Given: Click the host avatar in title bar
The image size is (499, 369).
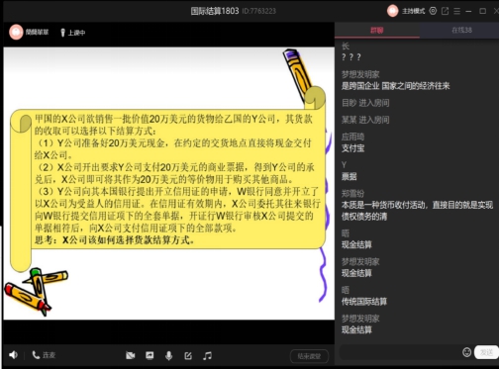Looking at the screenshot, I should 392,11.
